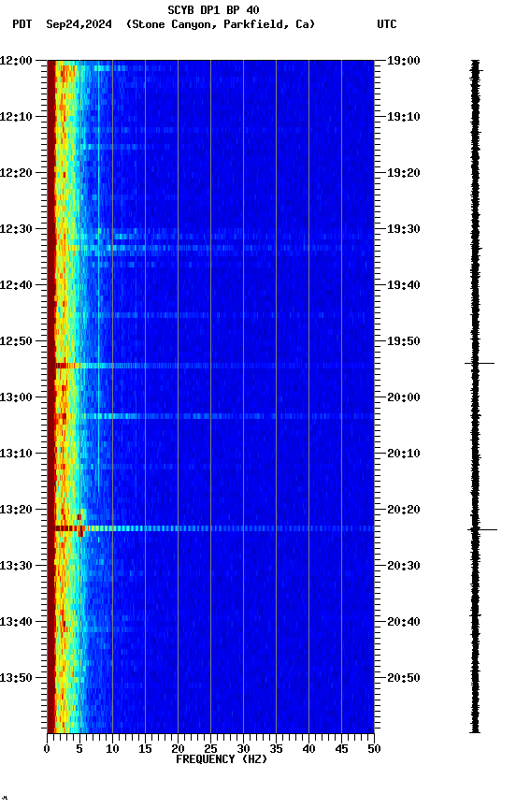Click the 'UTC' timezone label
The height and width of the screenshot is (808, 516).
(x=387, y=24)
